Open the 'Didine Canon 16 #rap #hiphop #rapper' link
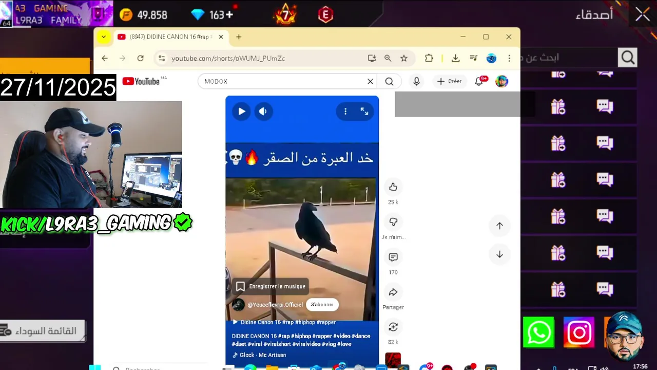Viewport: 657px width, 370px height. click(x=284, y=322)
